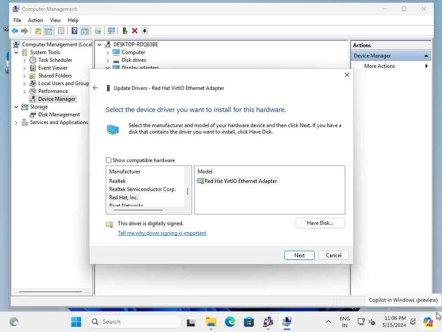Collapse Device Manager section in Actions pane
Image resolution: width=442 pixels, height=332 pixels.
coord(426,56)
